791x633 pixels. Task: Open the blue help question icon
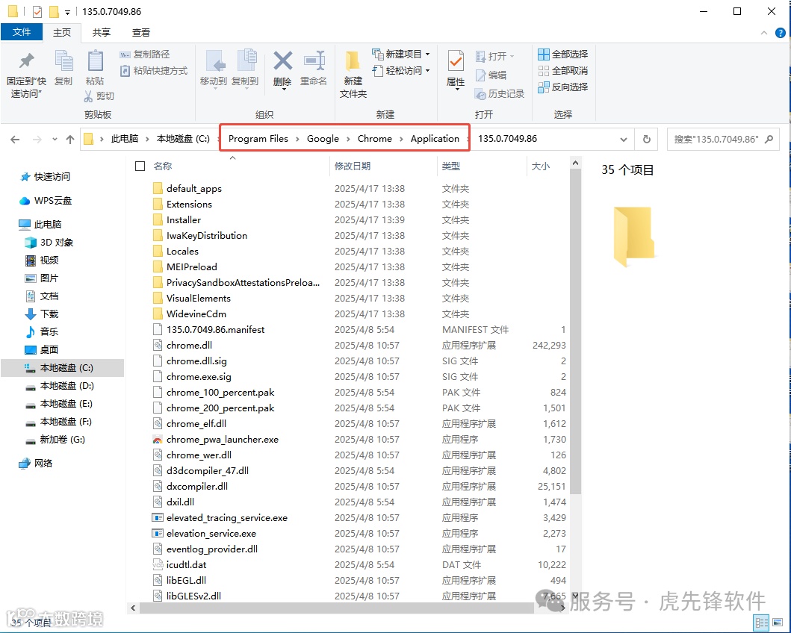(780, 33)
